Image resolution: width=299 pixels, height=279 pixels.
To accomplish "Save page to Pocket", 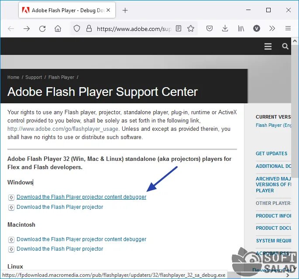I will pyautogui.click(x=210, y=29).
